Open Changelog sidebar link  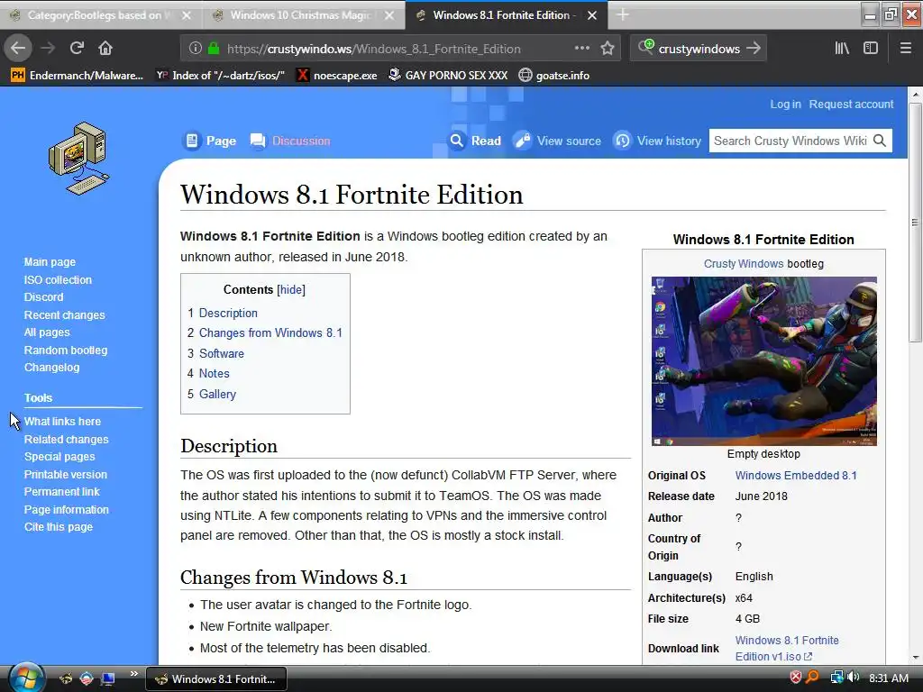pyautogui.click(x=51, y=368)
